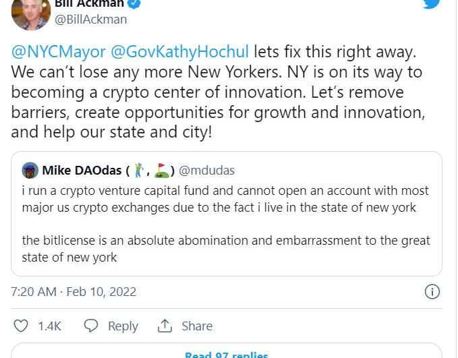Screen dimensions: 458x358
Task: Click Mike DAOdas's small avatar icon
Action: click(30, 170)
